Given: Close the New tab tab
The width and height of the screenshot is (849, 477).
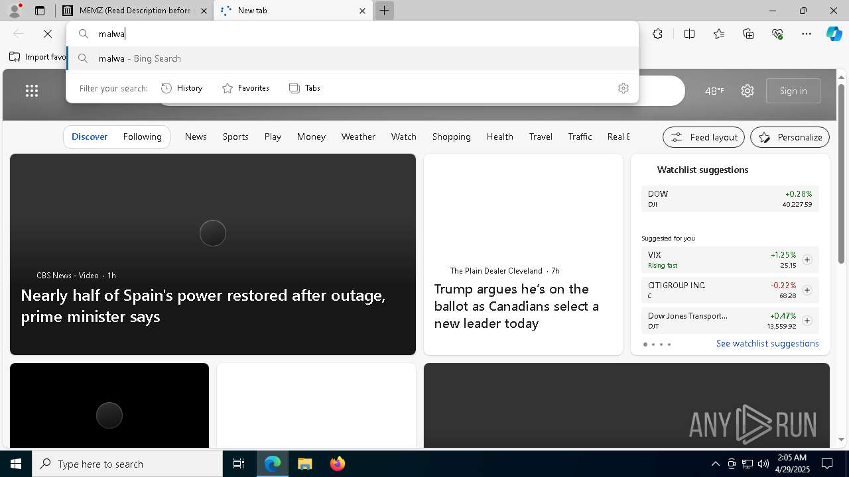Looking at the screenshot, I should [x=362, y=11].
